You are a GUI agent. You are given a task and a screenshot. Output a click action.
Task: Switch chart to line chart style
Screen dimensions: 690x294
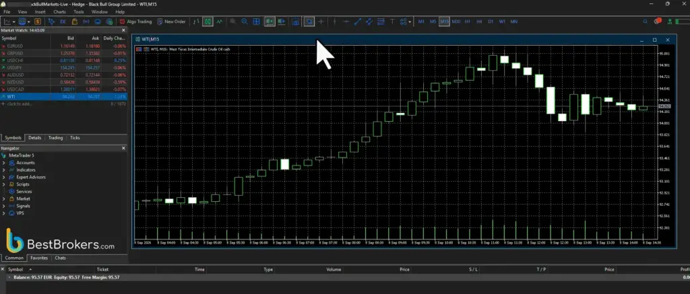click(219, 22)
